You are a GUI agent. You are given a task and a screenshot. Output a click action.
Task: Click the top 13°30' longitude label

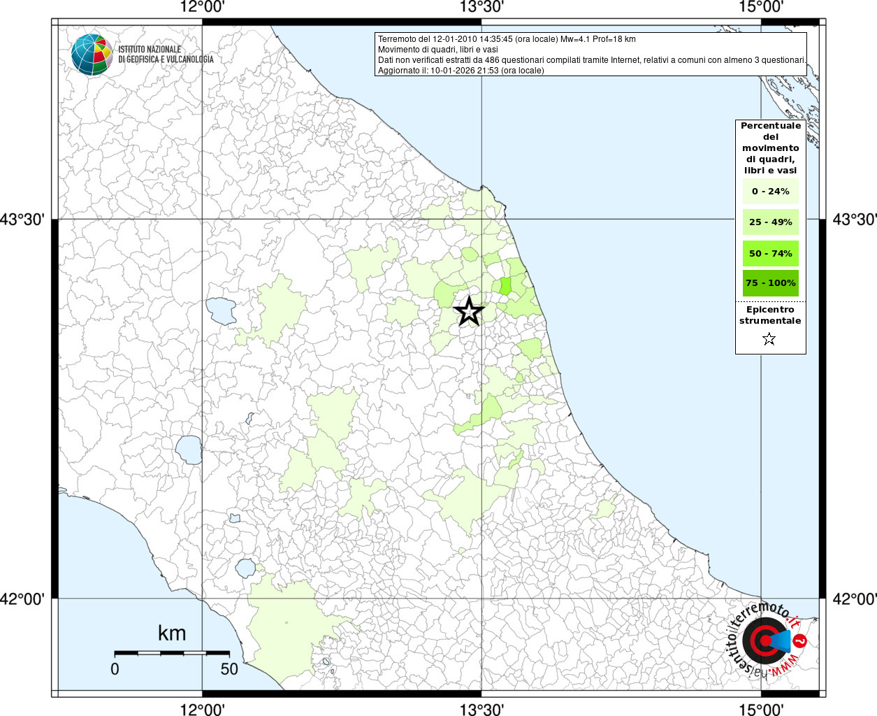[x=481, y=7]
